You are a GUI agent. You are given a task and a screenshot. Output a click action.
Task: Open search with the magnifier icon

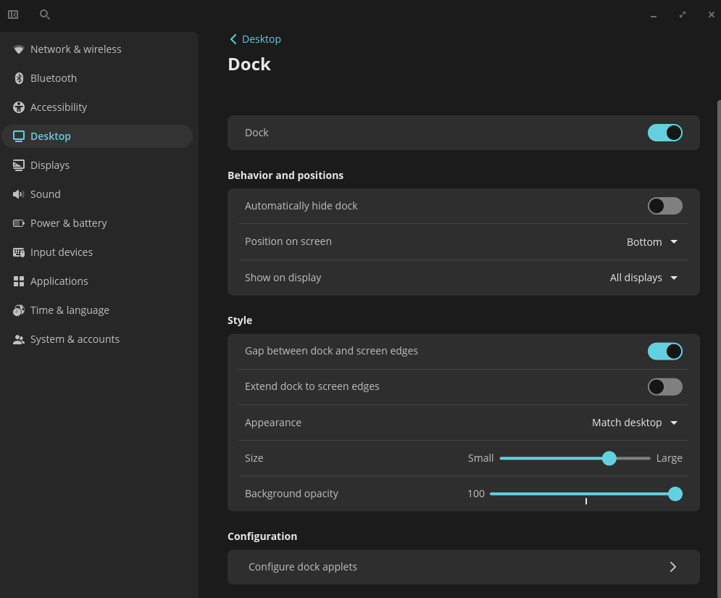coord(44,14)
